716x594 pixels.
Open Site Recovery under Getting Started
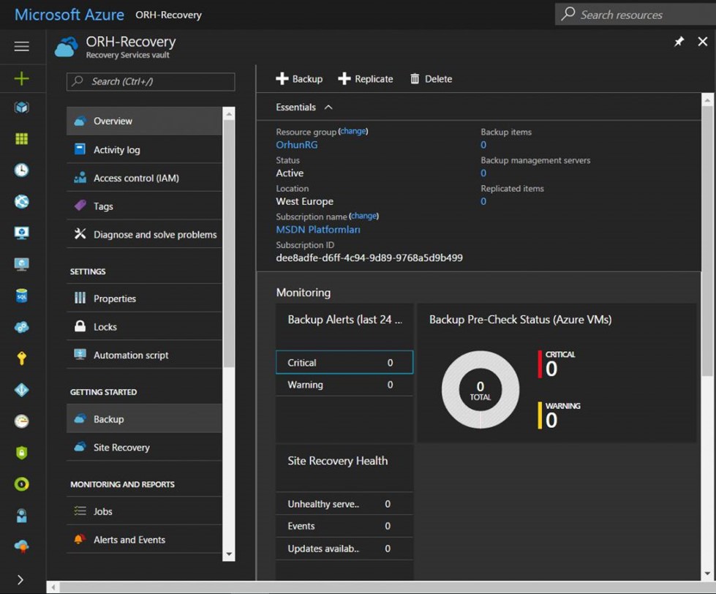tap(144, 447)
